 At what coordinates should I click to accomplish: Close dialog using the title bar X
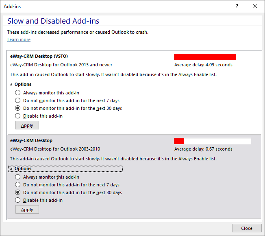pos(255,6)
